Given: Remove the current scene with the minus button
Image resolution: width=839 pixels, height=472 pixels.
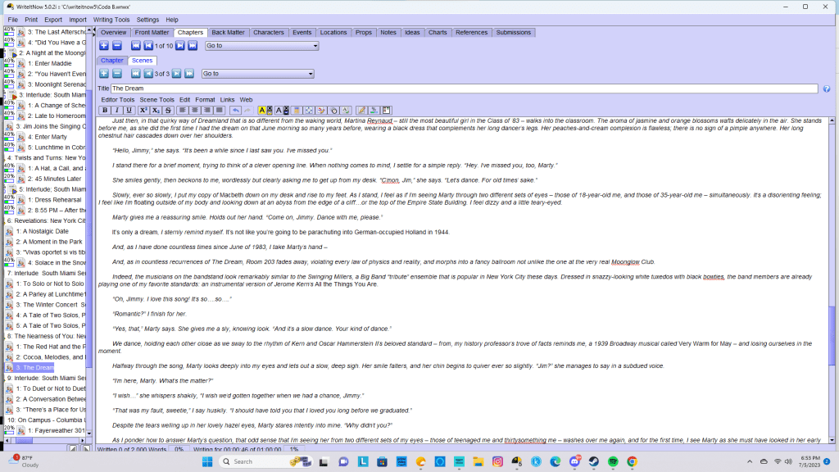Looking at the screenshot, I should (116, 74).
